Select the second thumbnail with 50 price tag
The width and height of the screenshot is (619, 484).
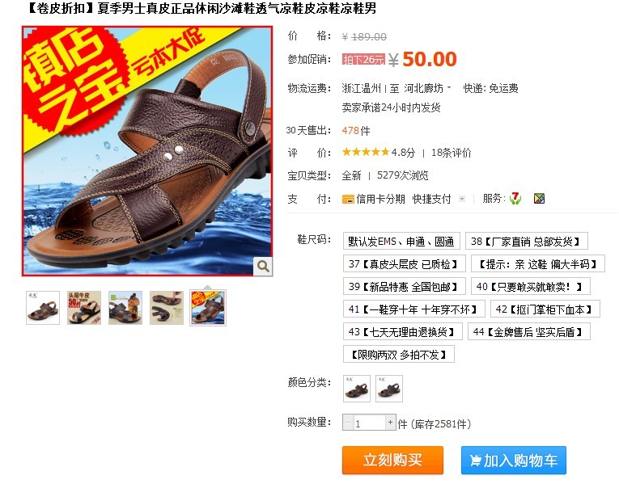84,308
